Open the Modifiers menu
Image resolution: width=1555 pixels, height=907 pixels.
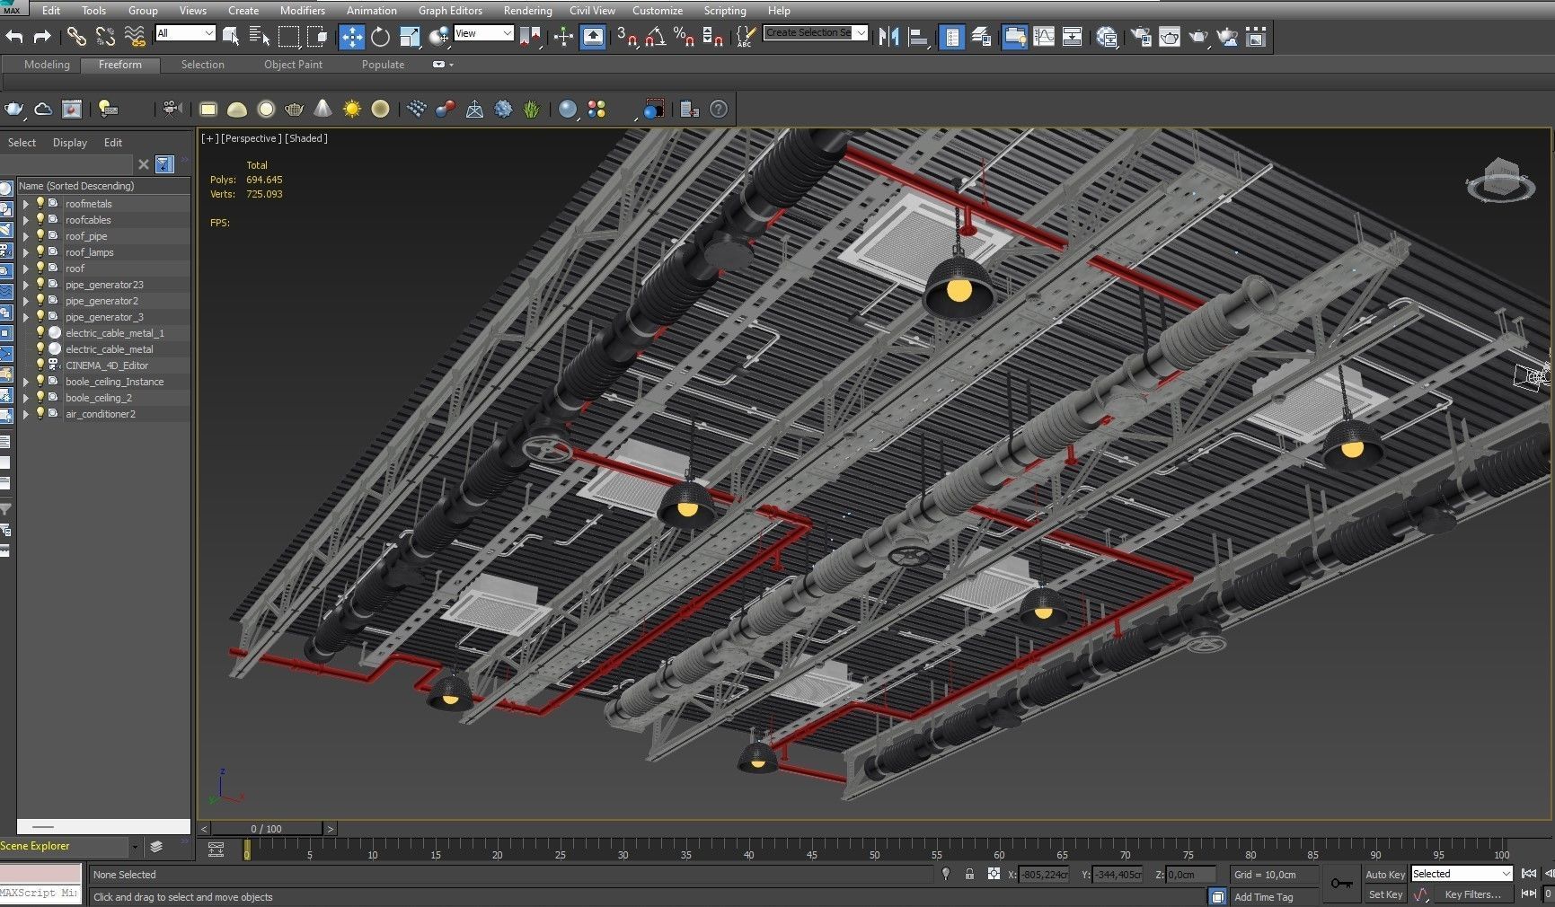[x=303, y=11]
